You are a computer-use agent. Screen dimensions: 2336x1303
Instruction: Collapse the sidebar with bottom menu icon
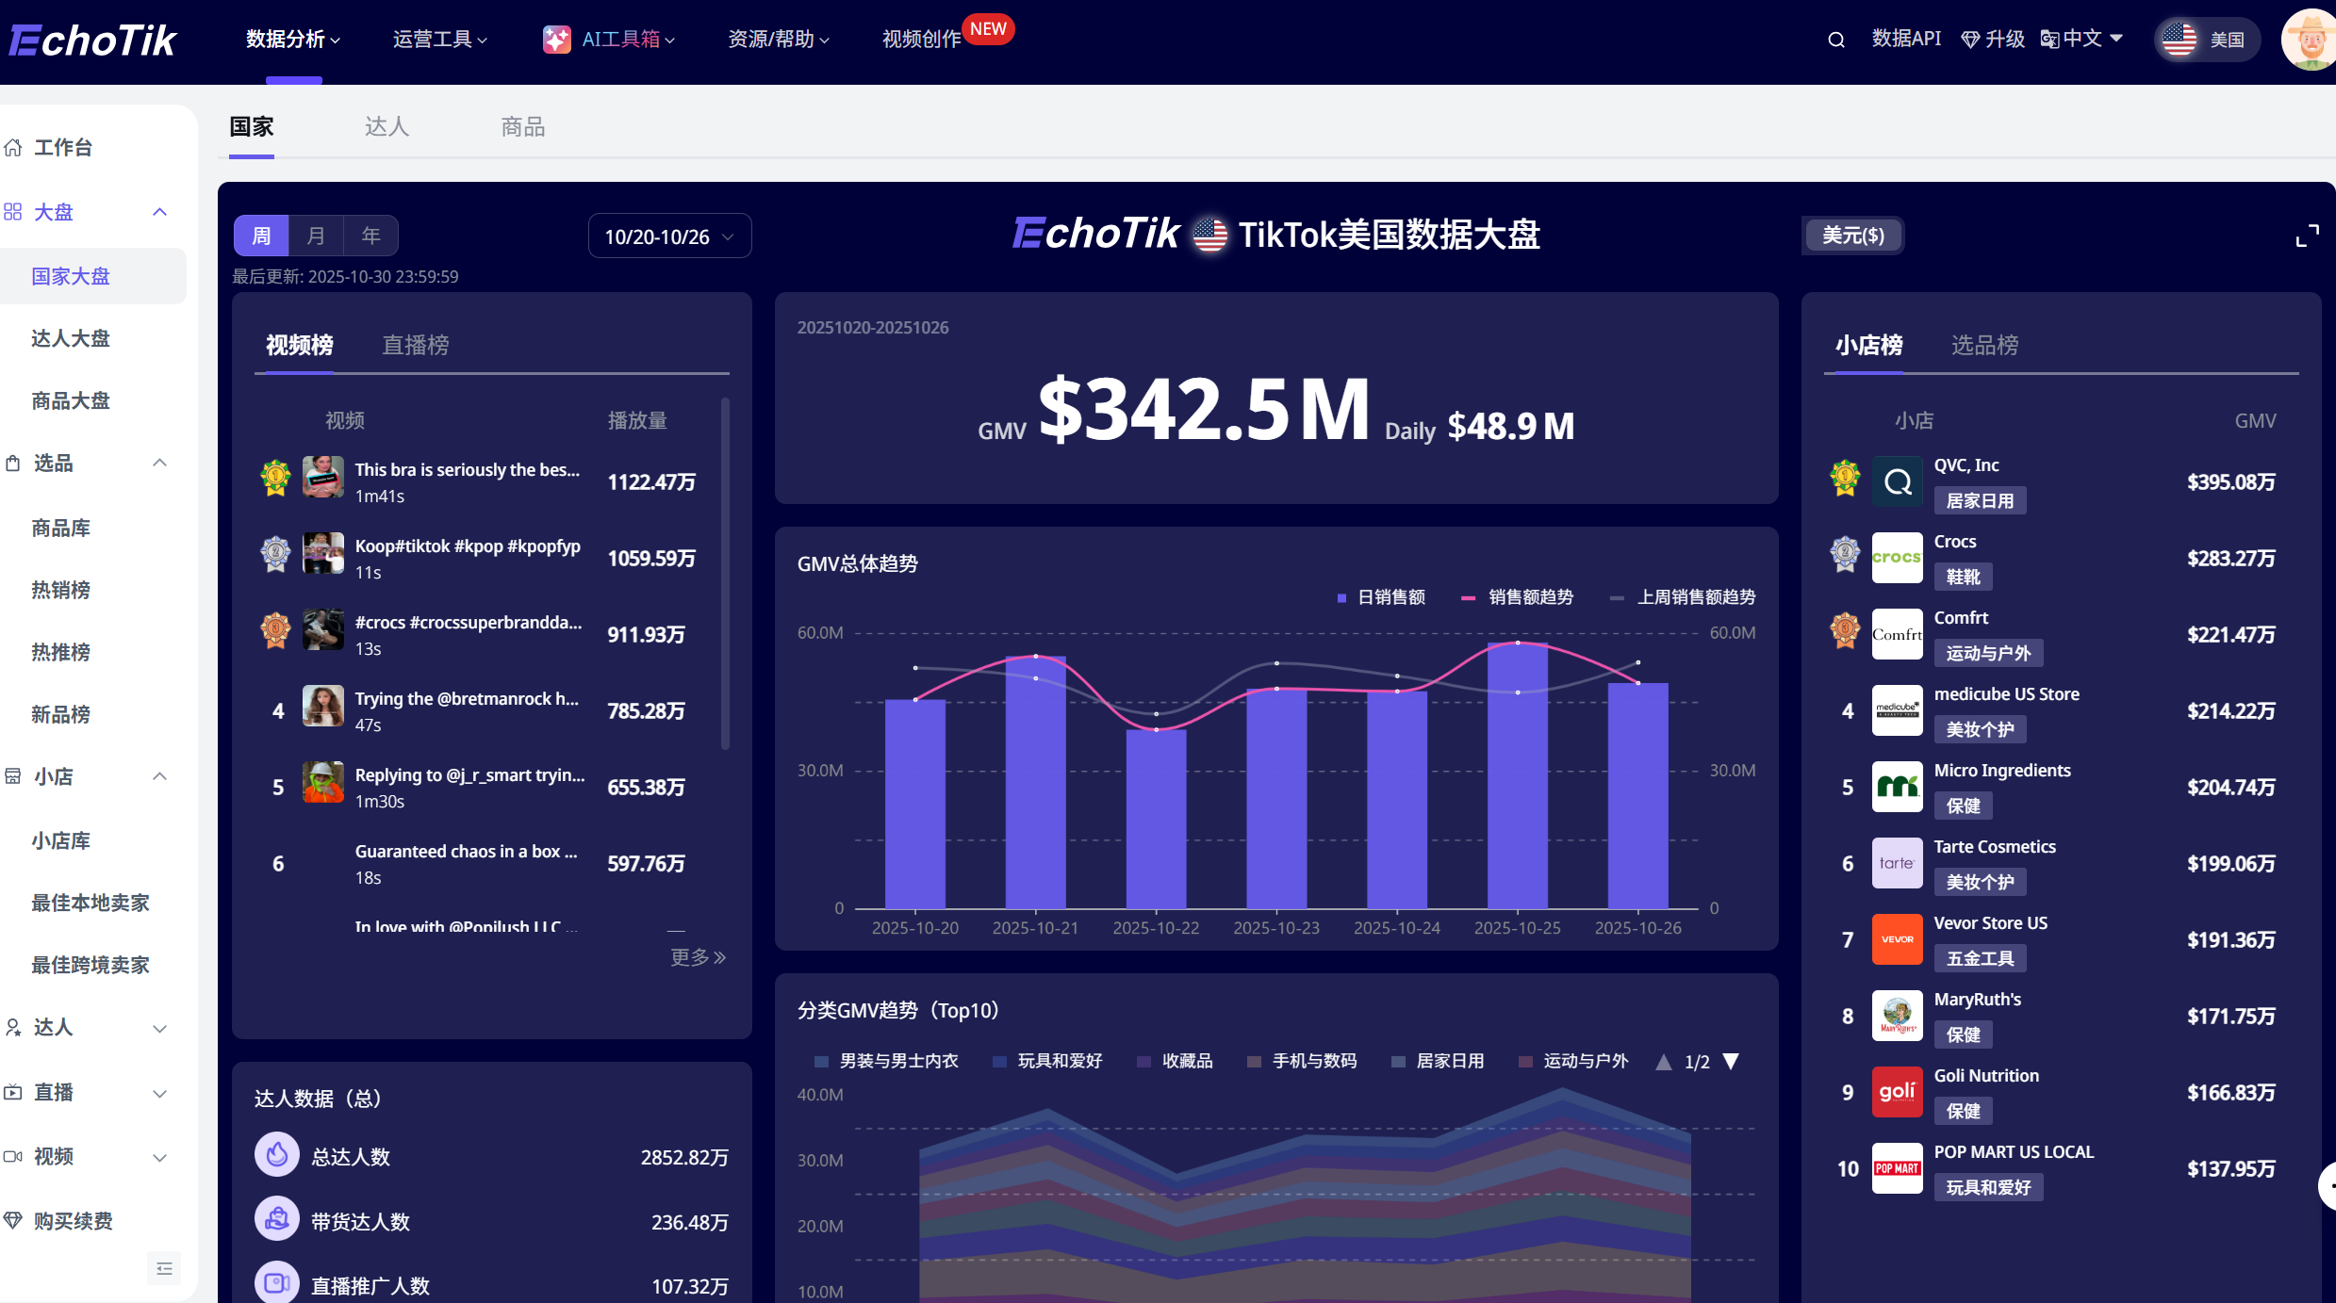pos(164,1268)
